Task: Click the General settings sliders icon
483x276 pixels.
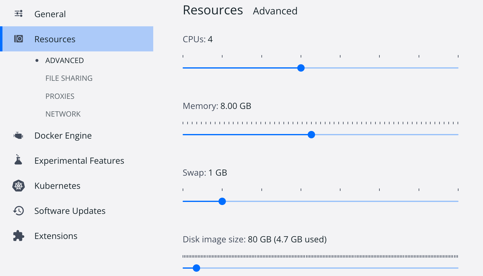Action: coord(19,14)
